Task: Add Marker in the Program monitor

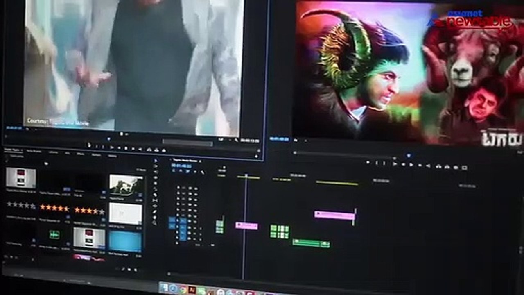Action: [x=368, y=162]
